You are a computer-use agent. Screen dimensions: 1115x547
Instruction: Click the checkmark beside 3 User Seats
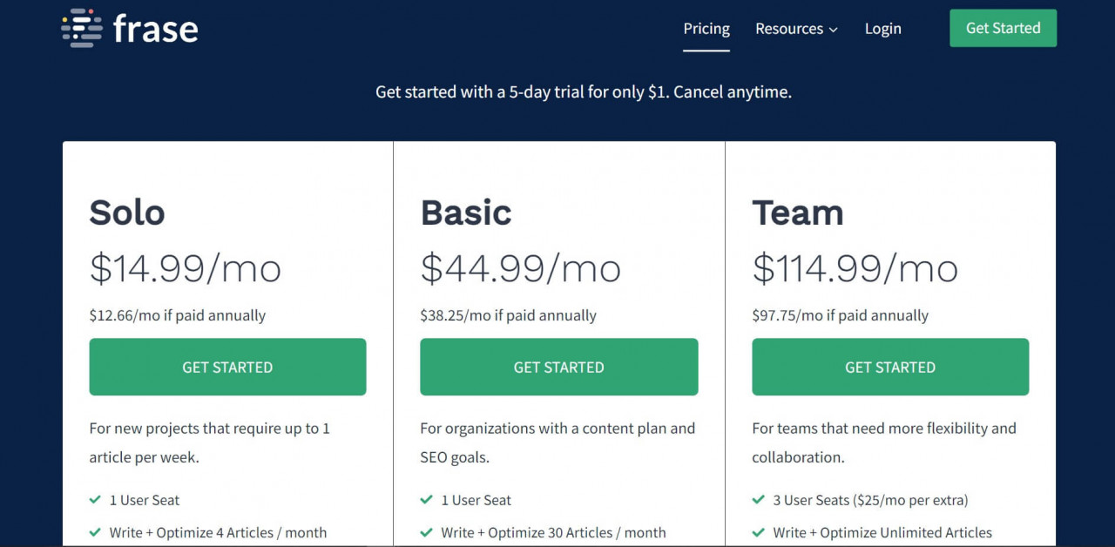click(758, 500)
